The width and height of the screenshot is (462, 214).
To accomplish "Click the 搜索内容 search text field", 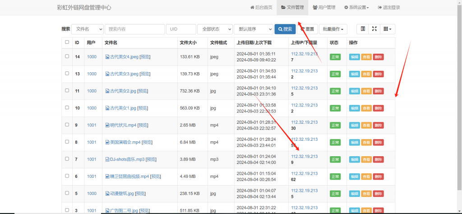I will coord(135,29).
